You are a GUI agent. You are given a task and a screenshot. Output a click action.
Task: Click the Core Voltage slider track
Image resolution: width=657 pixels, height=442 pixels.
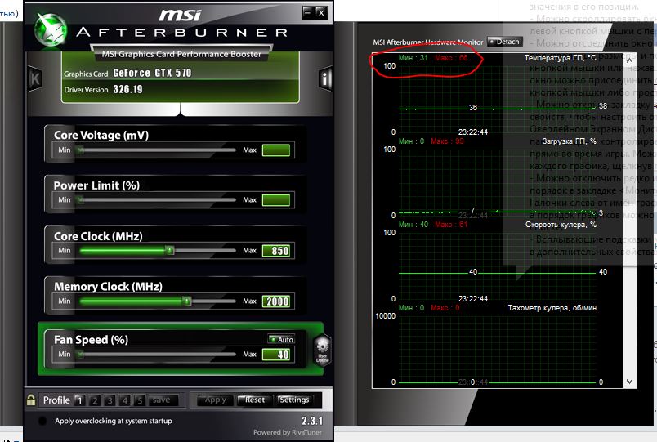point(156,150)
